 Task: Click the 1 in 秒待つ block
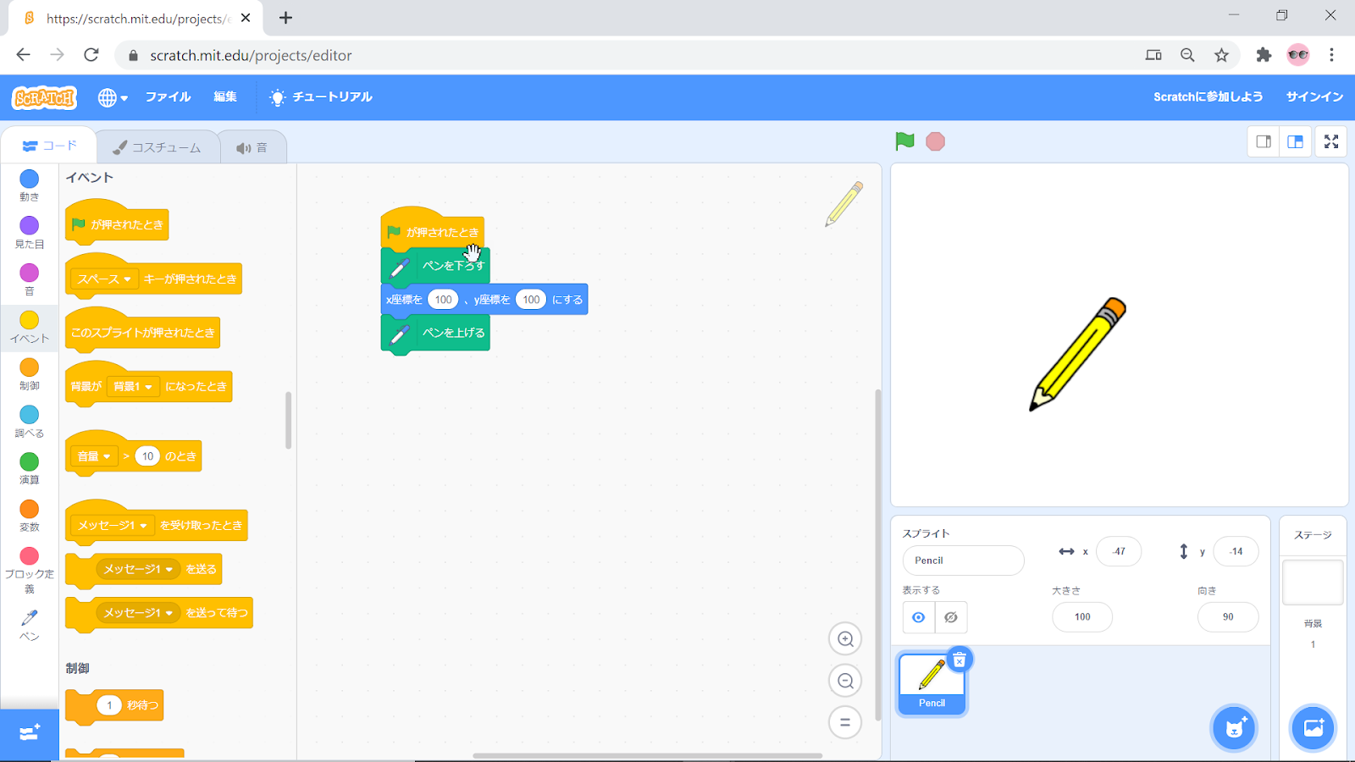pos(109,705)
